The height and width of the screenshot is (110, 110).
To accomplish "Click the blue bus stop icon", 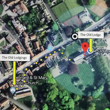I will (50, 48).
